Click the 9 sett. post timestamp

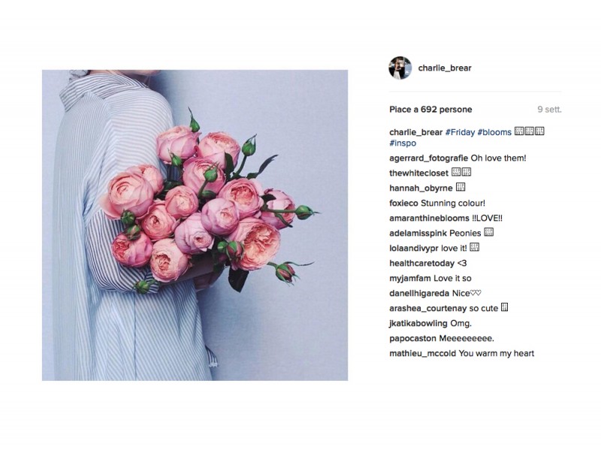point(549,110)
